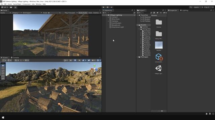Open the Play Focused dropdown
This screenshot has height=120, width=215.
(x=71, y=13)
